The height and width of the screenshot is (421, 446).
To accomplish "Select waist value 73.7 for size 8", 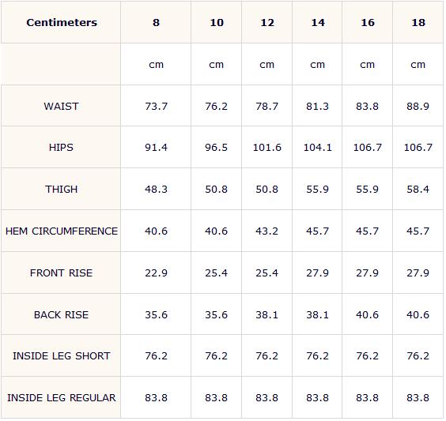I will click(x=156, y=107).
